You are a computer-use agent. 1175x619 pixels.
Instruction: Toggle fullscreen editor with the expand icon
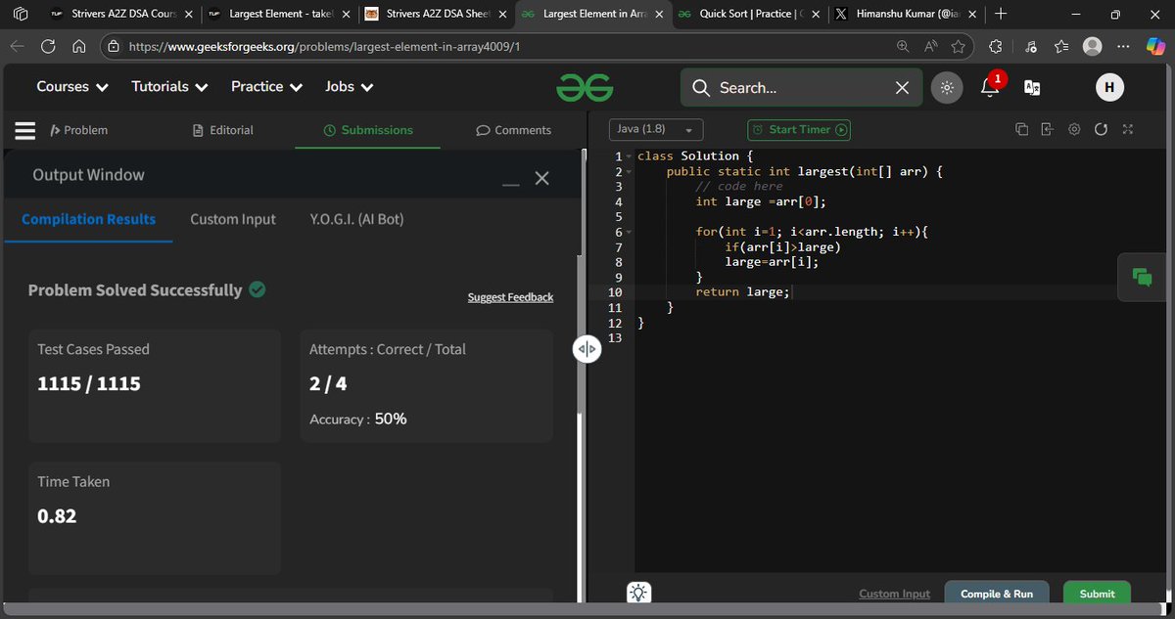tap(1127, 129)
